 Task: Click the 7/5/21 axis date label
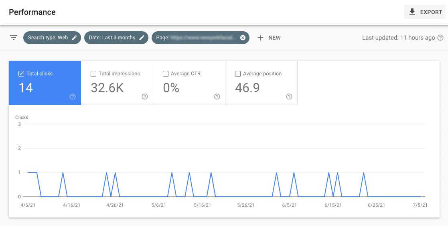coord(420,205)
